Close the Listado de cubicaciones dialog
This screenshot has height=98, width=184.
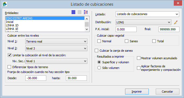(178, 3)
